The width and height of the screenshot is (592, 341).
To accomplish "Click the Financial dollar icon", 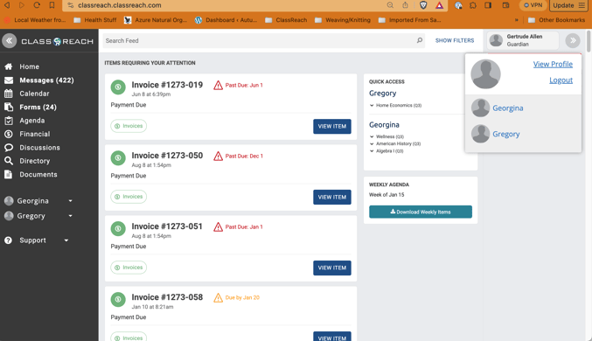I will pos(8,134).
